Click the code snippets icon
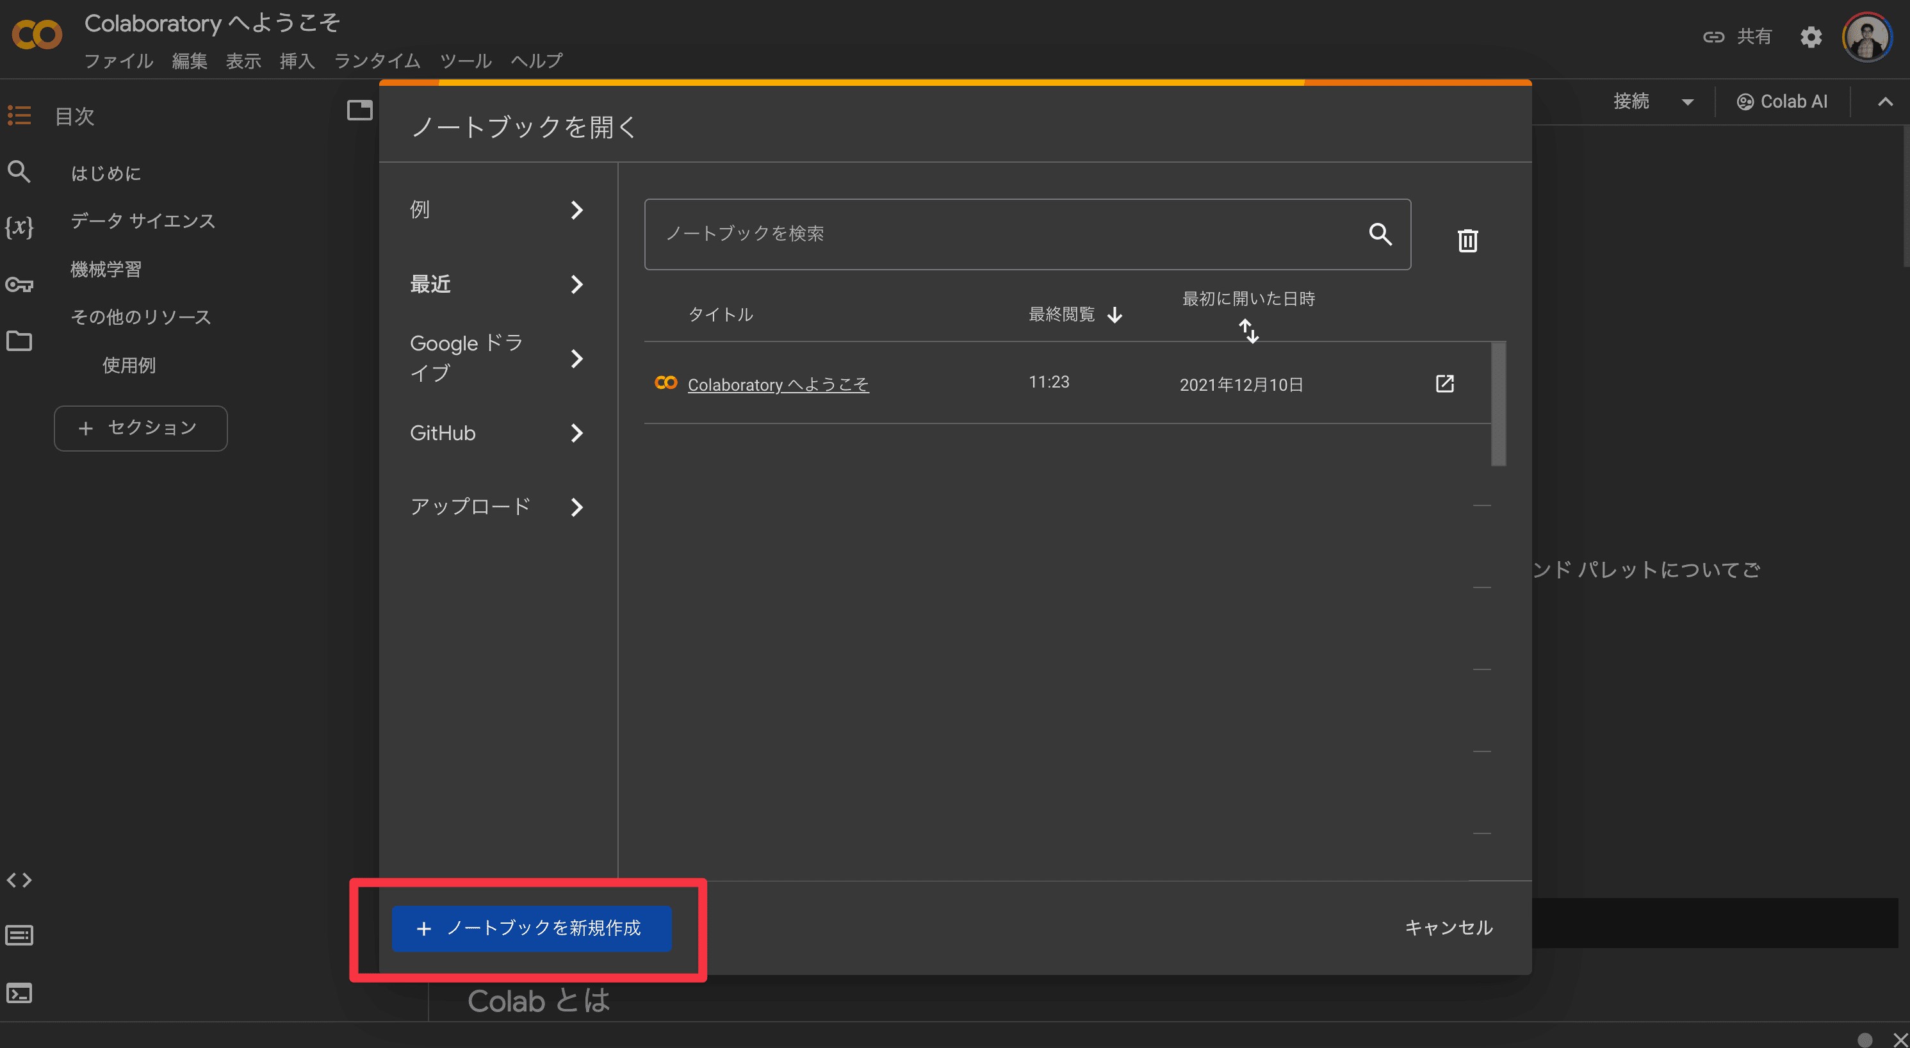 coord(19,880)
